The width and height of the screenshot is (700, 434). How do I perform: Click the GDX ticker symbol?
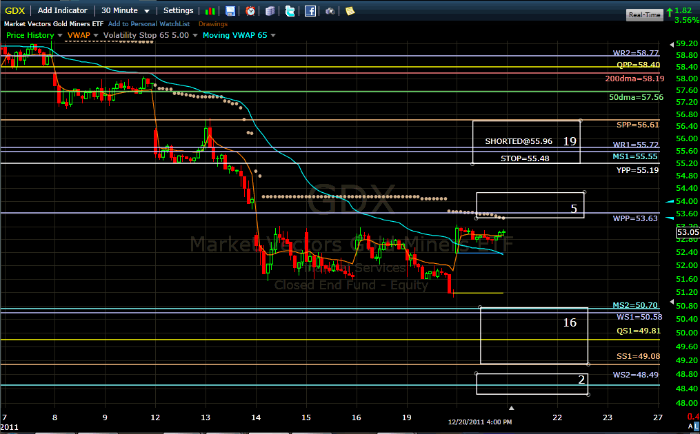pyautogui.click(x=14, y=11)
